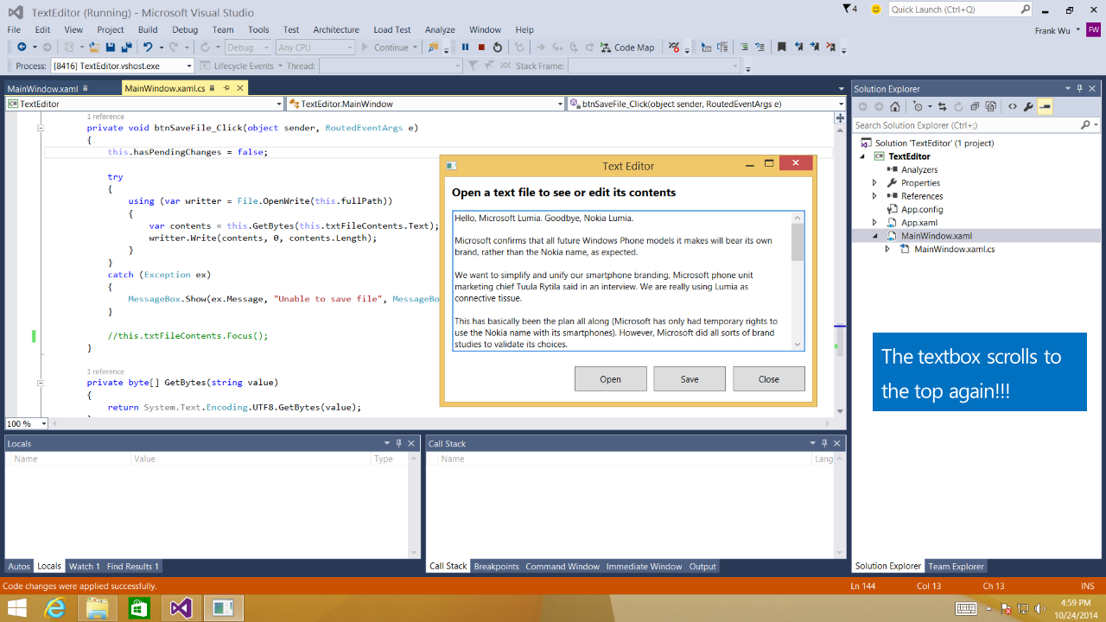Break All debugging with pause icon
Image resolution: width=1106 pixels, height=622 pixels.
(465, 48)
